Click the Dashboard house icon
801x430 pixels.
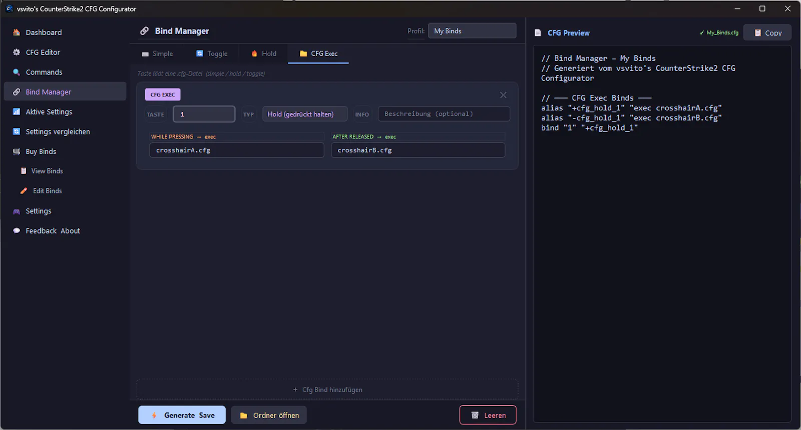coord(17,32)
